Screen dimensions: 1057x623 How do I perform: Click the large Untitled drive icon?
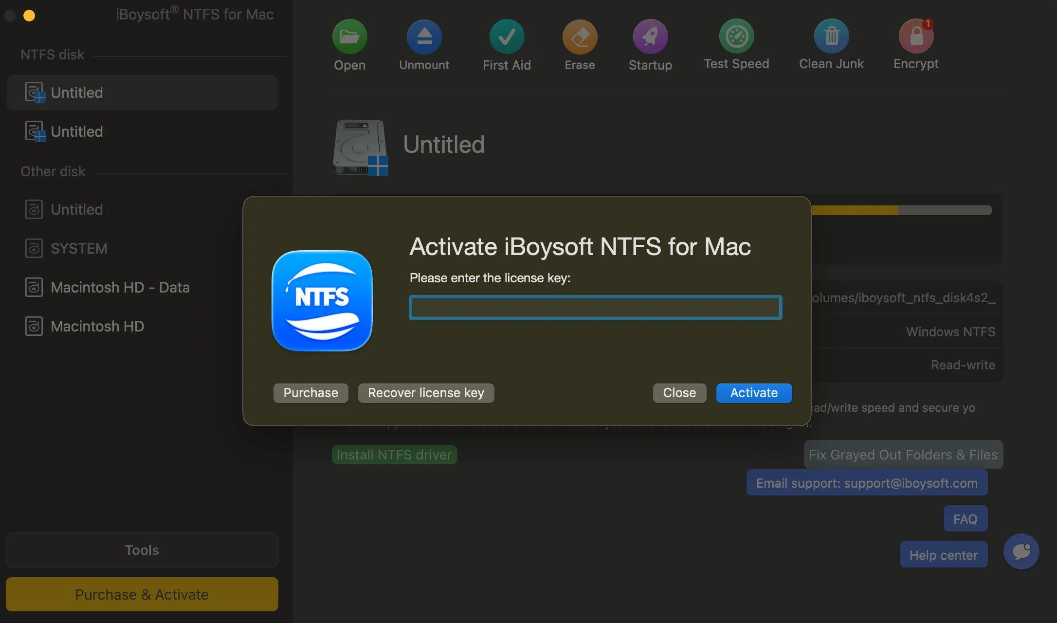click(x=361, y=147)
